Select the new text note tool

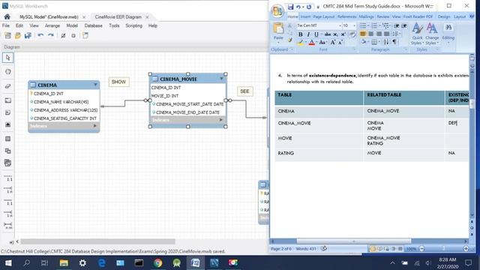pos(7,112)
